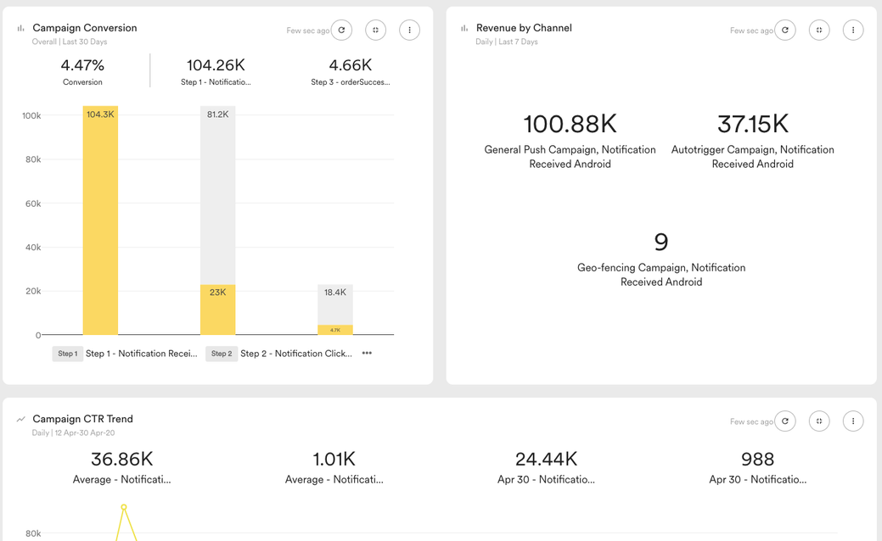882x541 pixels.
Task: Open Campaign CTR Trend more options menu
Action: (x=853, y=421)
